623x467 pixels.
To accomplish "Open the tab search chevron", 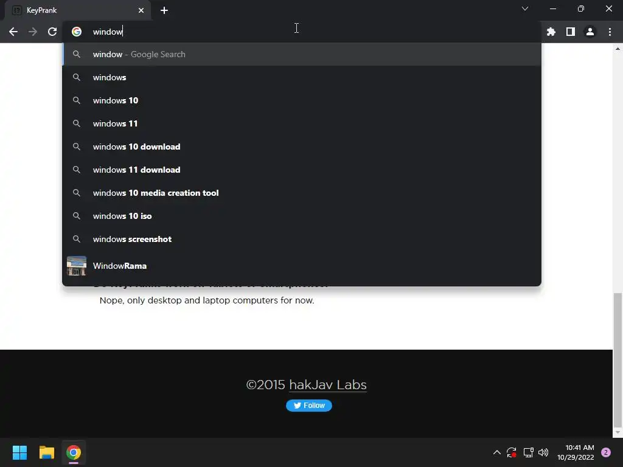I will coord(525,9).
